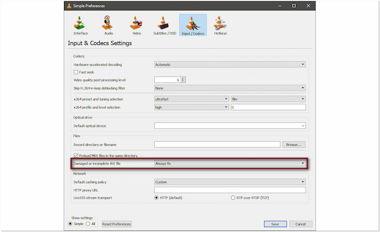This screenshot has height=232, width=380.
Task: Adjust the post-processing level spinner arrows
Action: coord(183,80)
